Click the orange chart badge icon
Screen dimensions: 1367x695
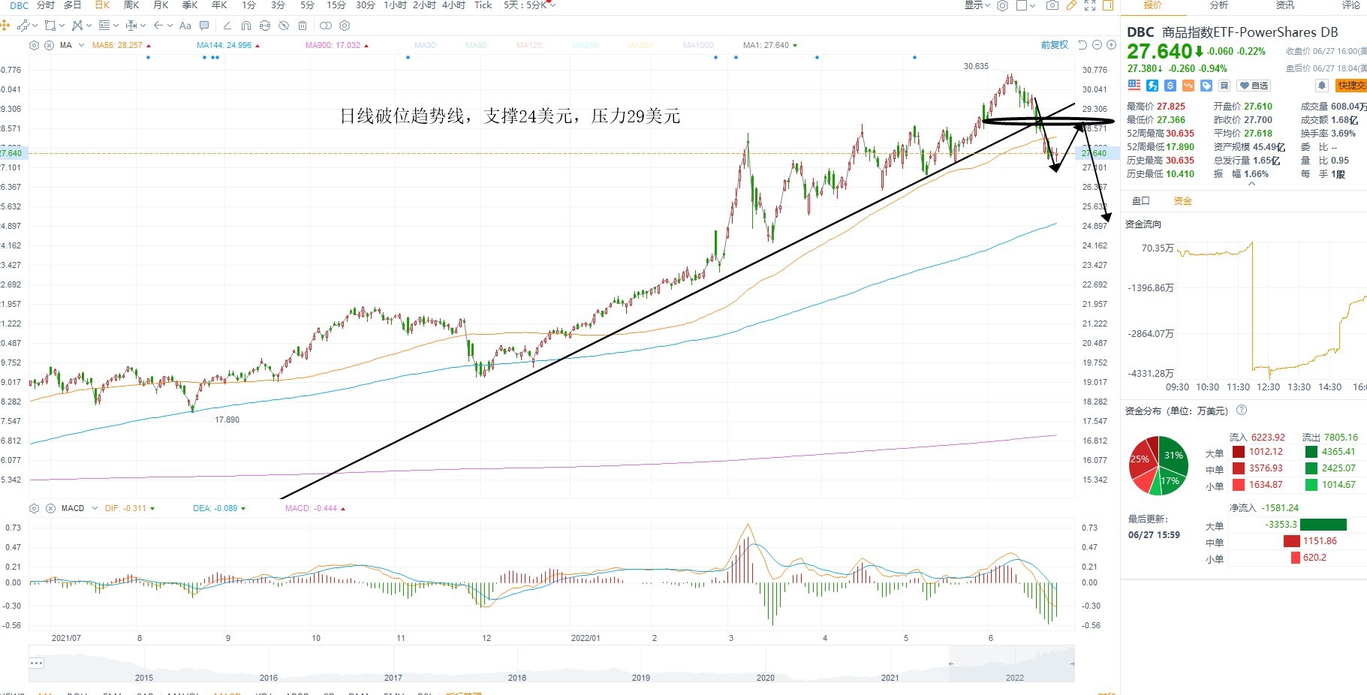click(x=1188, y=86)
